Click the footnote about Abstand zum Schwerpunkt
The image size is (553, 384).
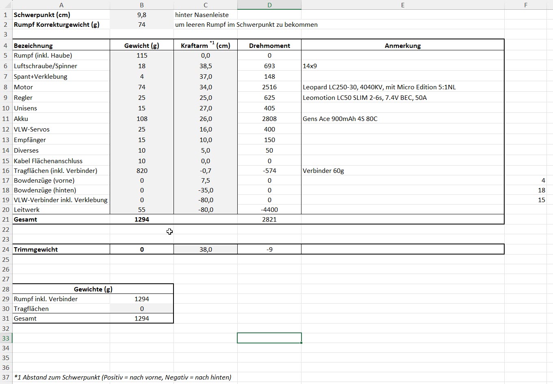point(123,377)
